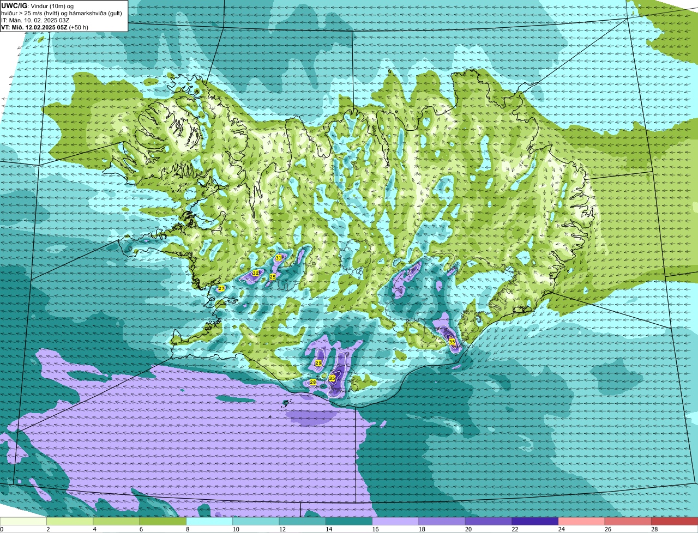Click the color scale tick label 8
Viewport: 698px width, 533px height.
click(188, 529)
